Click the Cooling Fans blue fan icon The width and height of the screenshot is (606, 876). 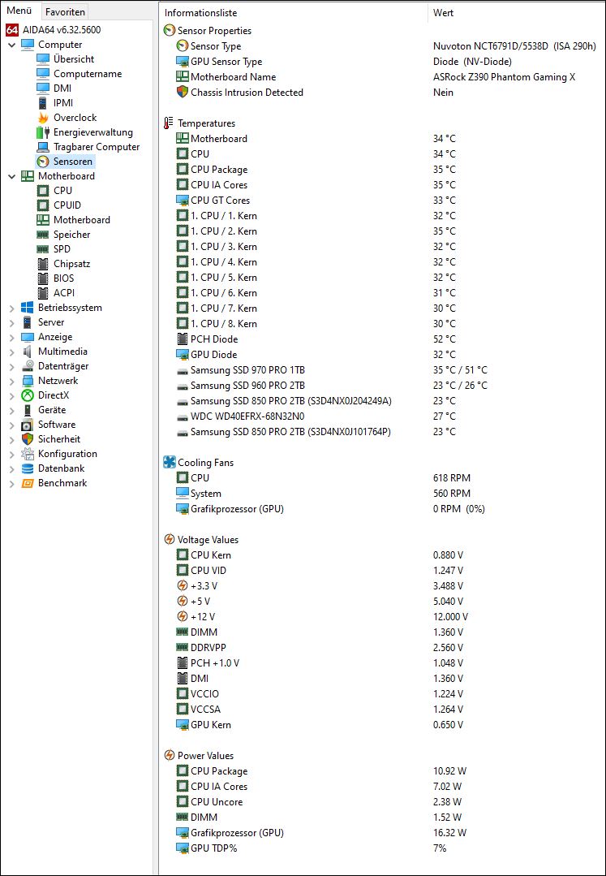pos(169,462)
